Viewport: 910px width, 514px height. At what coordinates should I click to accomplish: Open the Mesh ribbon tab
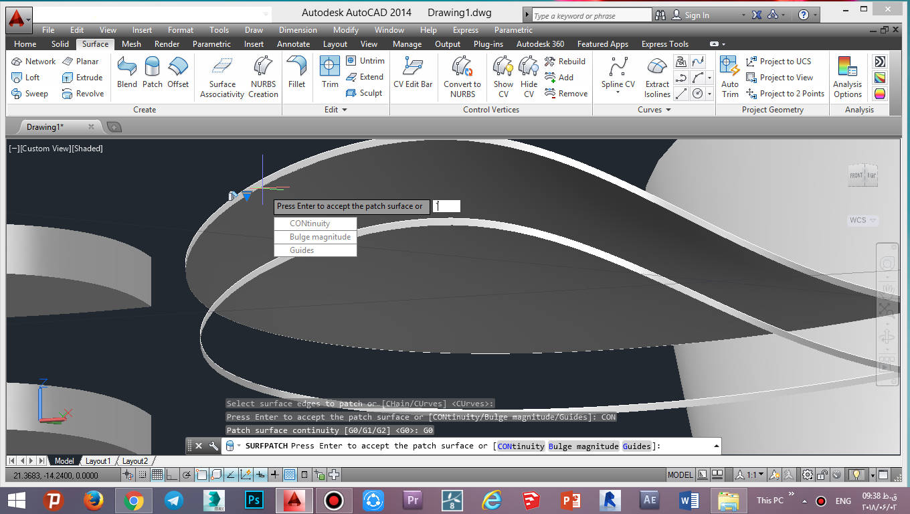pyautogui.click(x=131, y=44)
